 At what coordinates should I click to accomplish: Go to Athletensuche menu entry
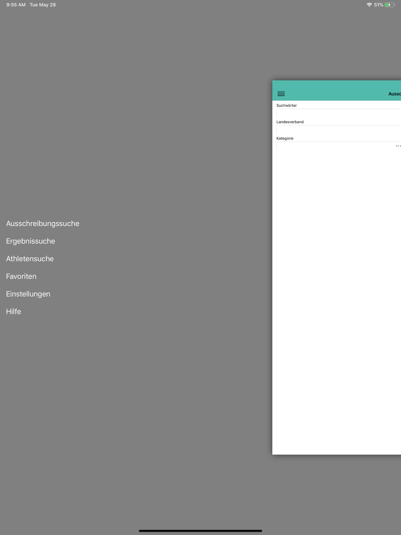(x=30, y=259)
